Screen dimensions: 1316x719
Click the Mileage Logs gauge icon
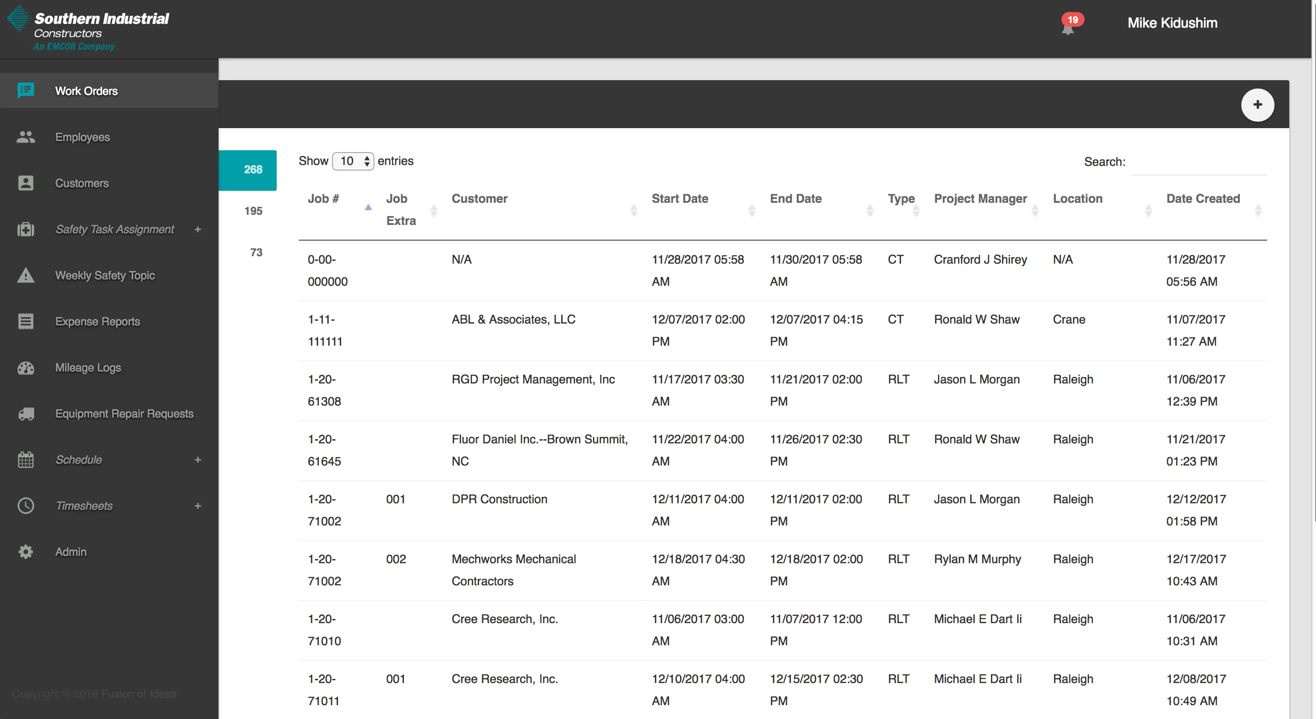pyautogui.click(x=25, y=368)
